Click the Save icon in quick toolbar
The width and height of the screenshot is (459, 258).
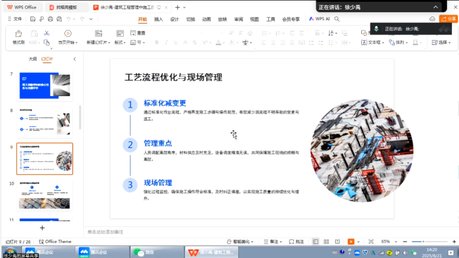33,19
